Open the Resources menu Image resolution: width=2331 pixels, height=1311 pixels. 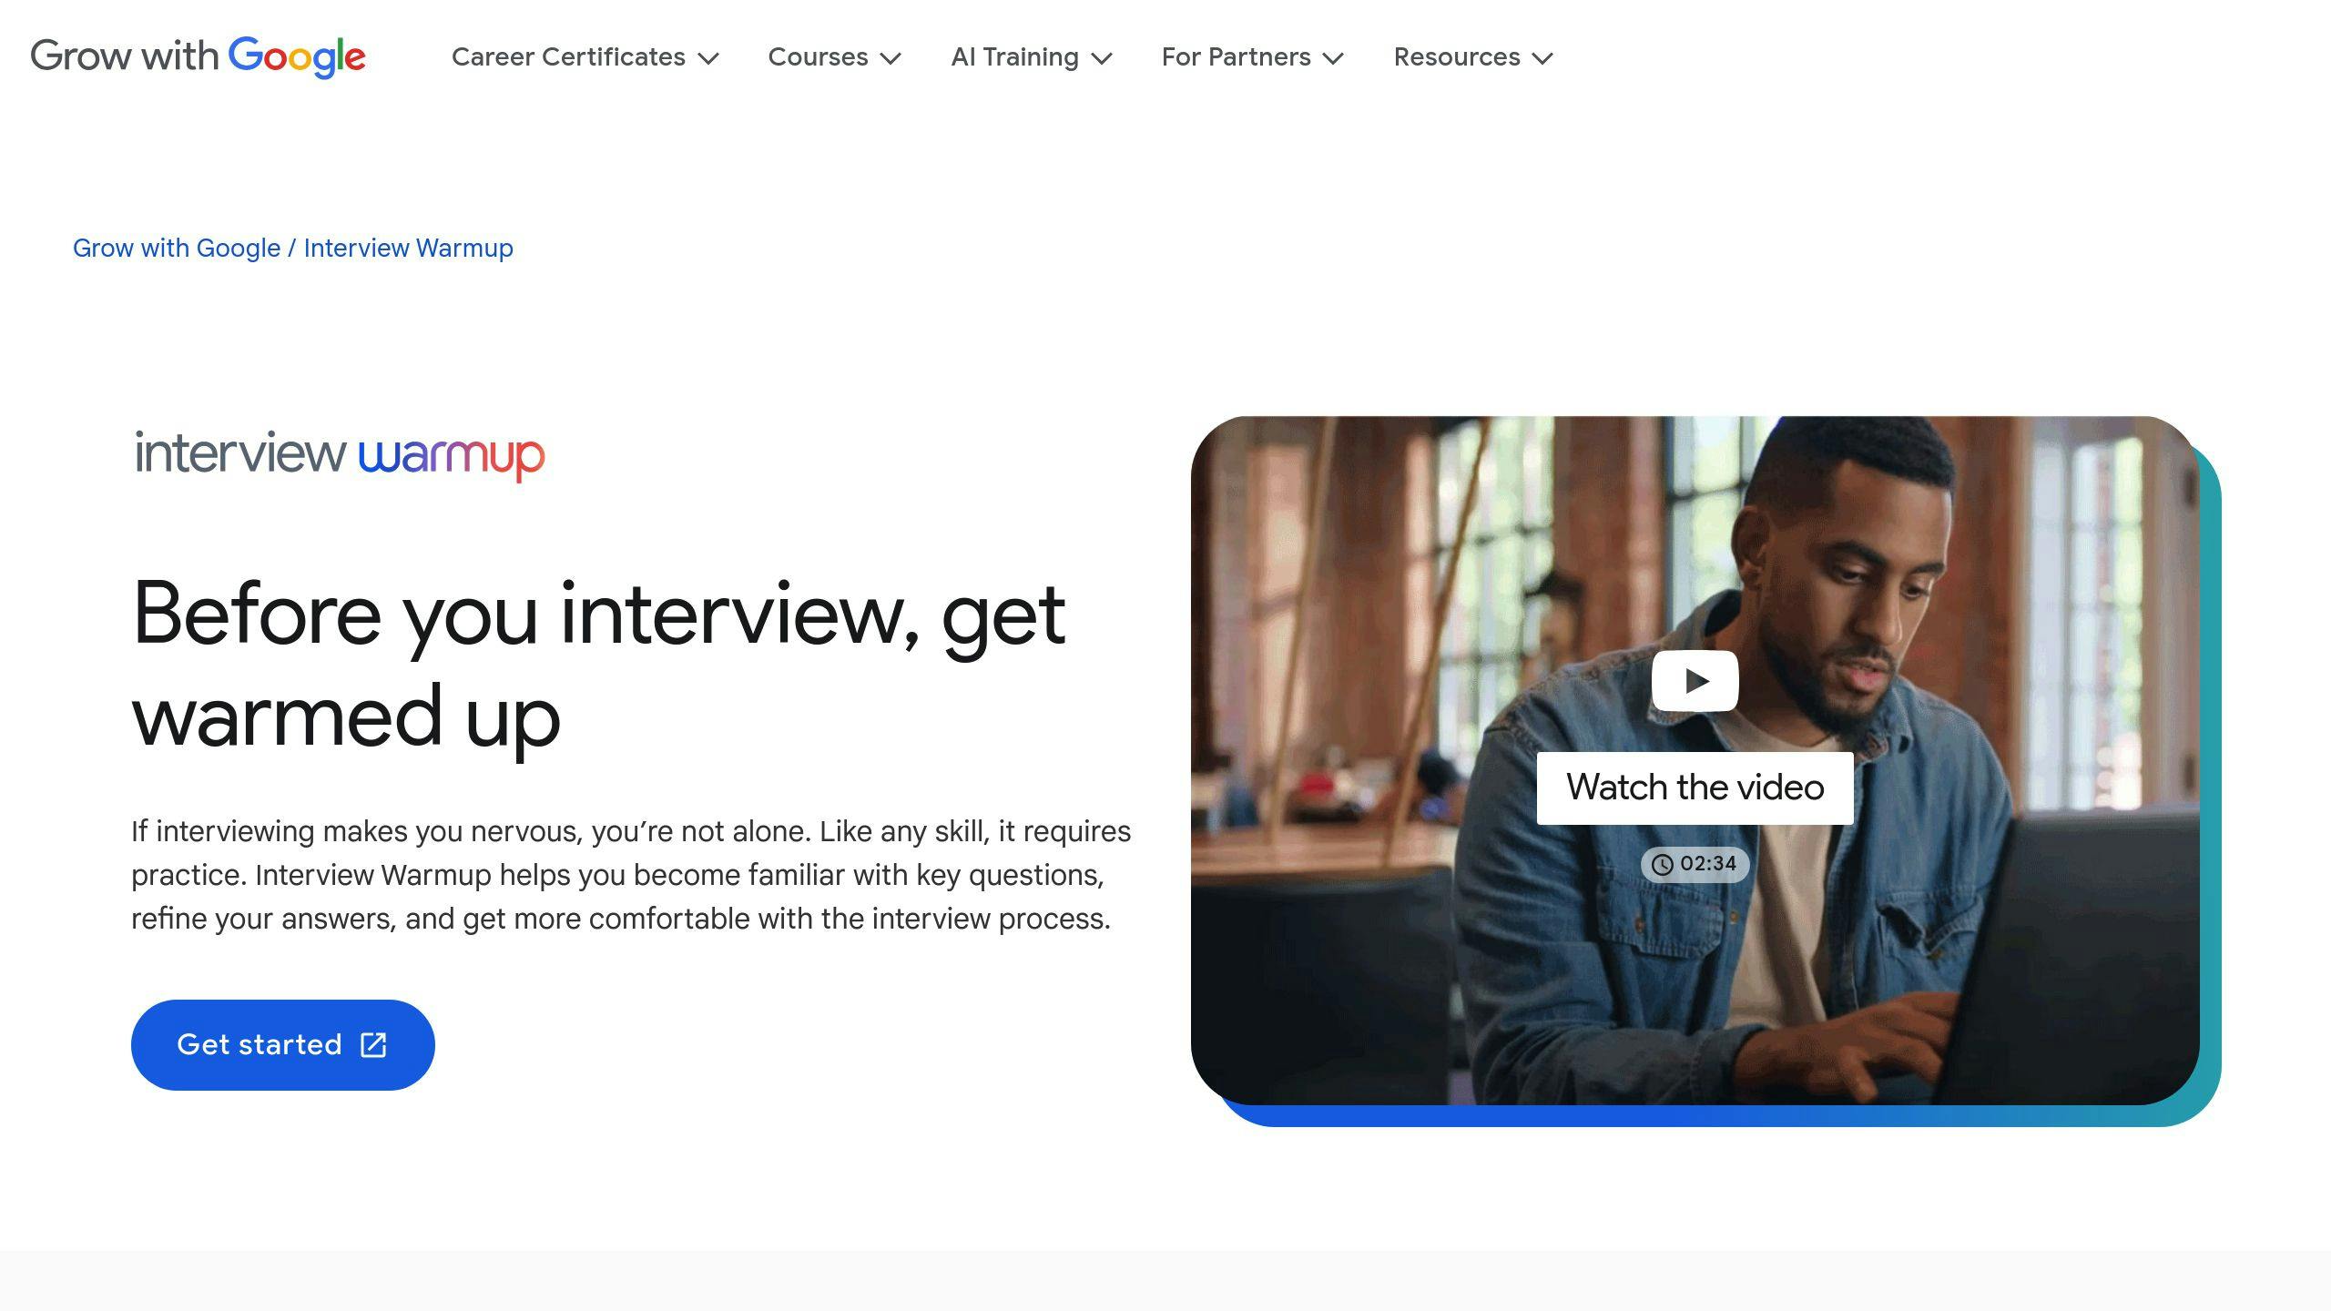[x=1473, y=57]
